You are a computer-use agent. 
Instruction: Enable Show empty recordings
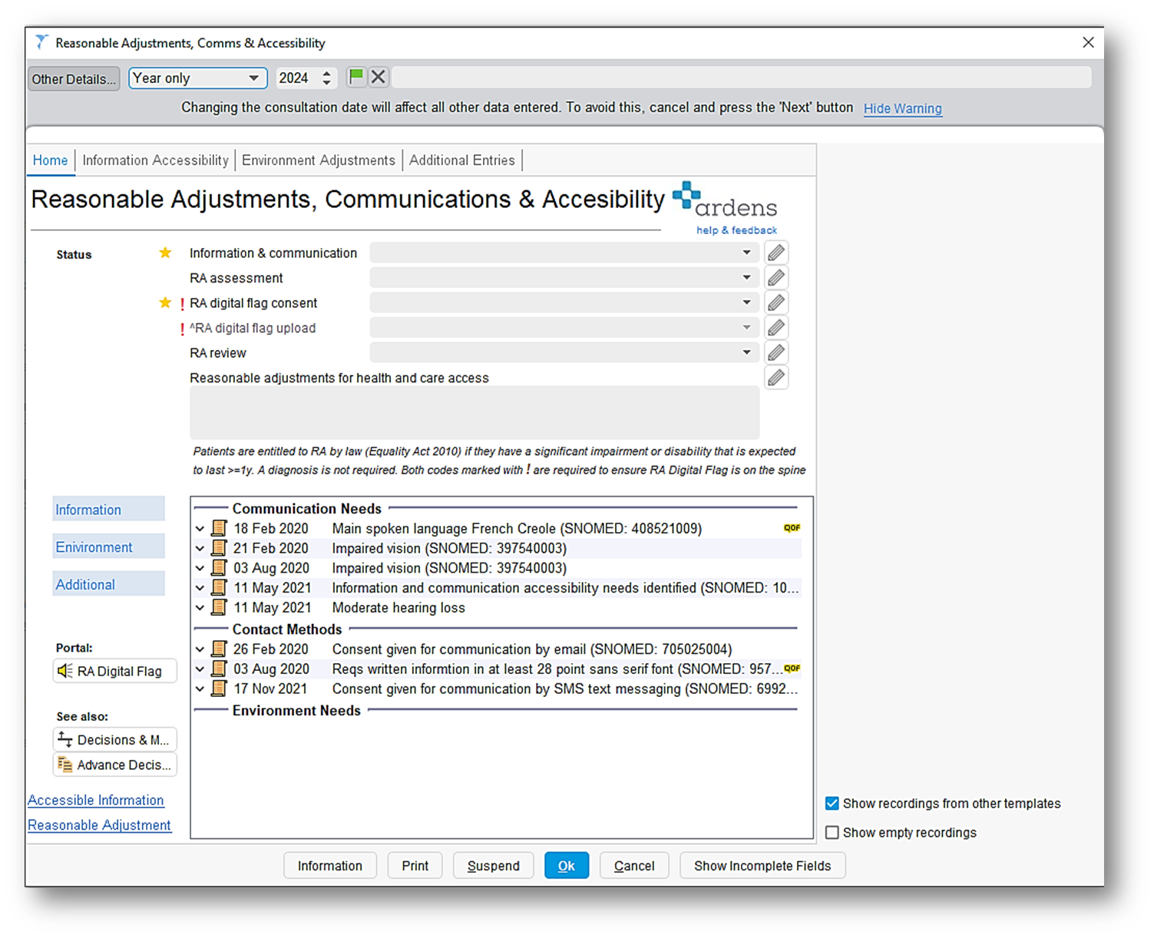(832, 832)
